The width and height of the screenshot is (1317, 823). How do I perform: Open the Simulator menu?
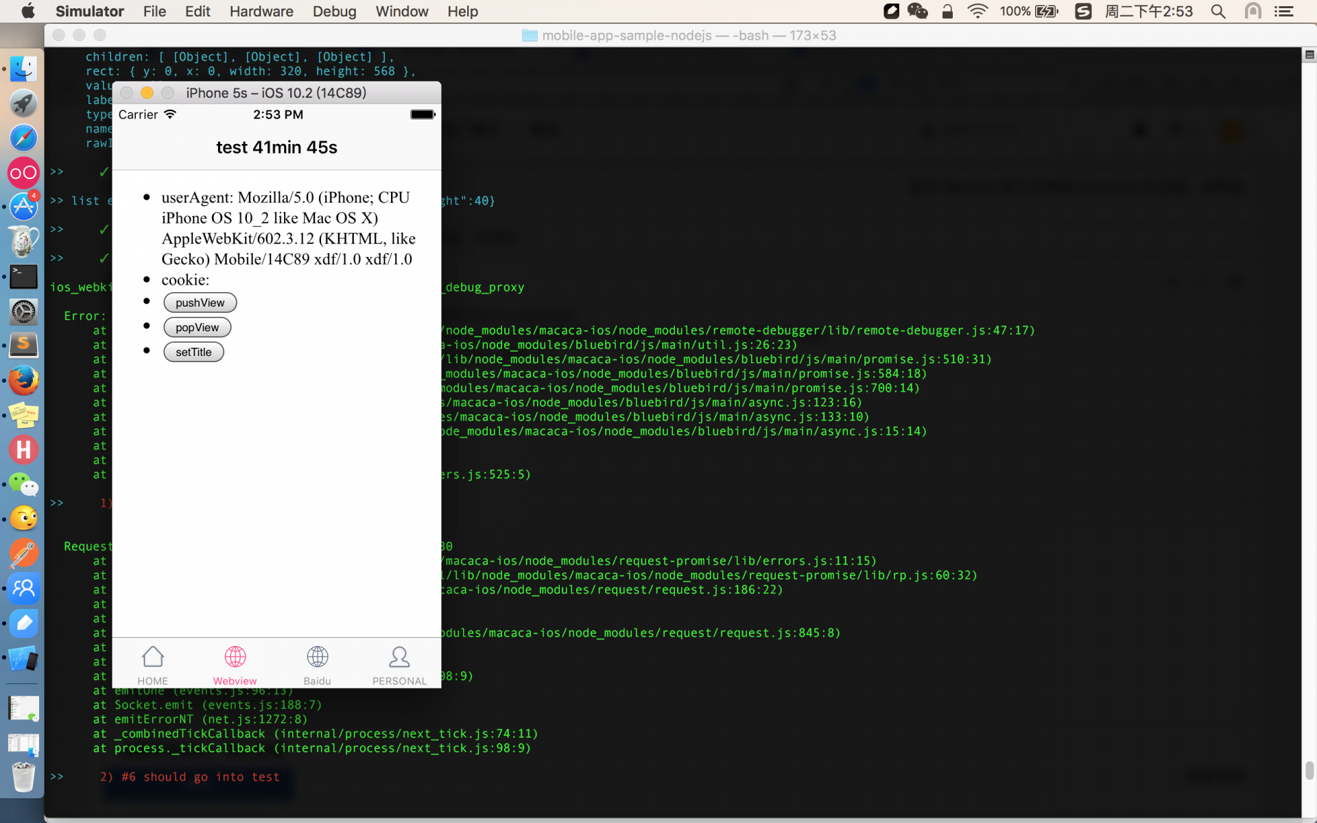[89, 11]
